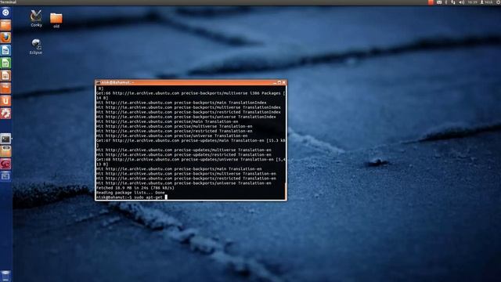Screen dimensions: 501x282
Task: Select the Eclipse desktop shortcut
Action: click(36, 46)
